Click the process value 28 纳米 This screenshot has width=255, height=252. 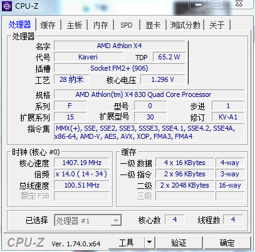point(71,79)
